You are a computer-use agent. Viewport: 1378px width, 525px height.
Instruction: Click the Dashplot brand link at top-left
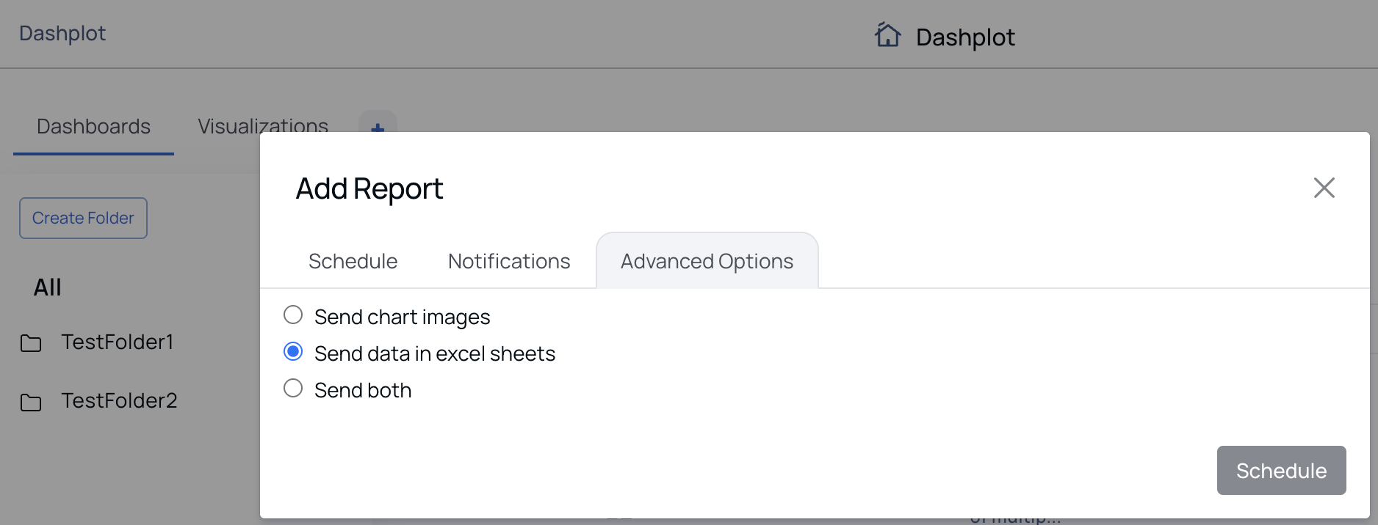62,33
